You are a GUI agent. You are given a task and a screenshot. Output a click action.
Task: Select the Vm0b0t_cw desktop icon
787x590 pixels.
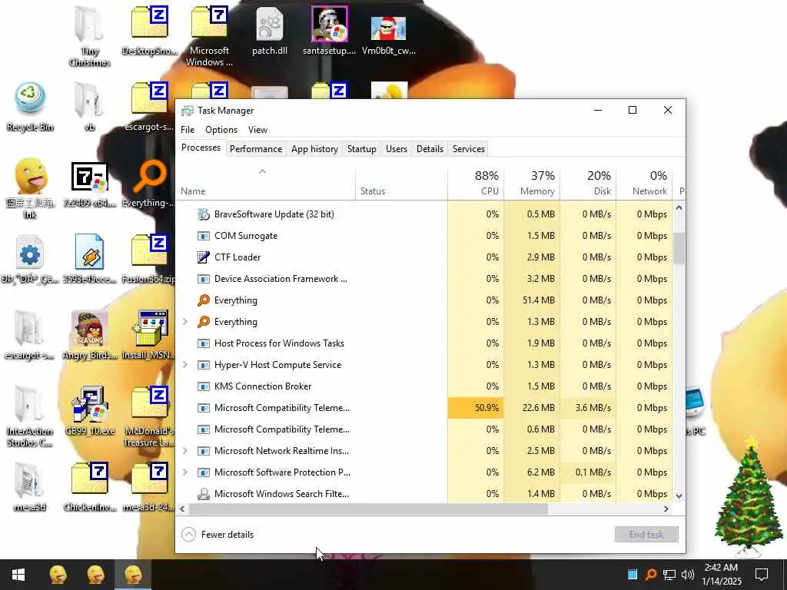[x=388, y=35]
